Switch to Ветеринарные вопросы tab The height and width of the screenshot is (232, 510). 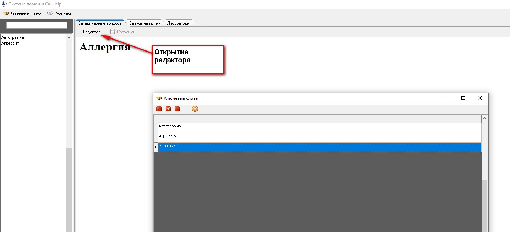(x=100, y=23)
